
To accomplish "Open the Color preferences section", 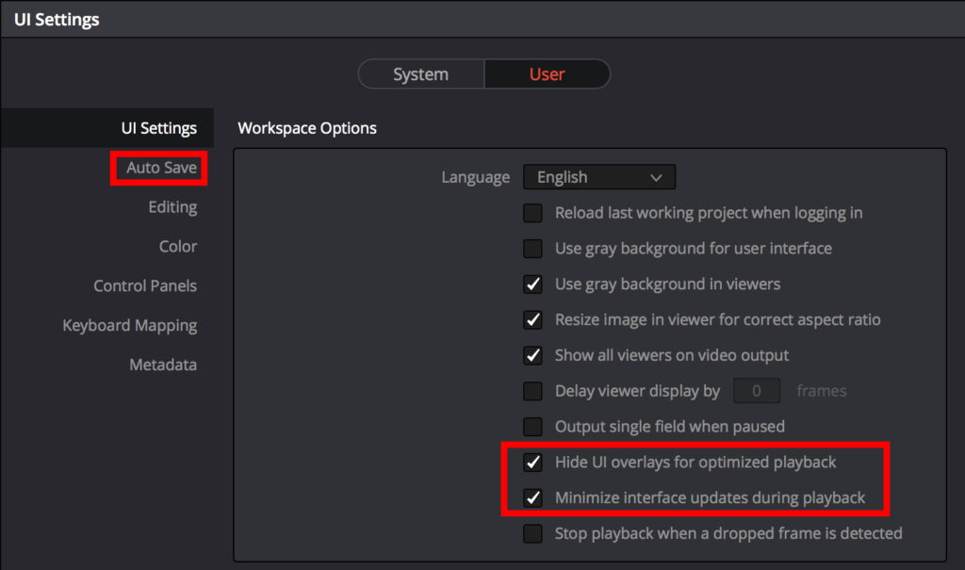I will coord(178,246).
